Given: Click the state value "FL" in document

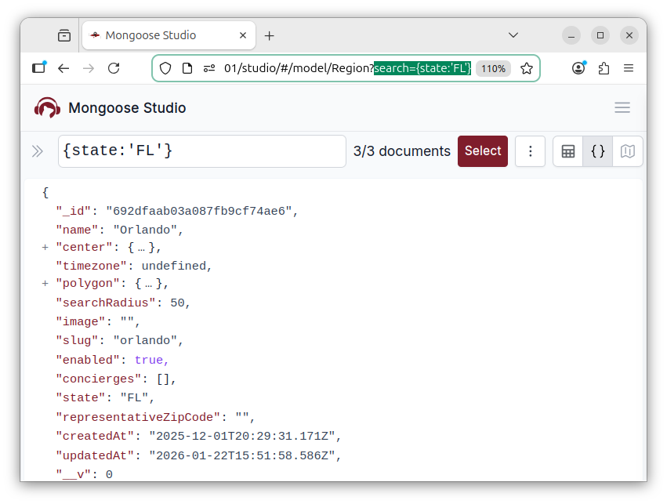Looking at the screenshot, I should click(135, 397).
